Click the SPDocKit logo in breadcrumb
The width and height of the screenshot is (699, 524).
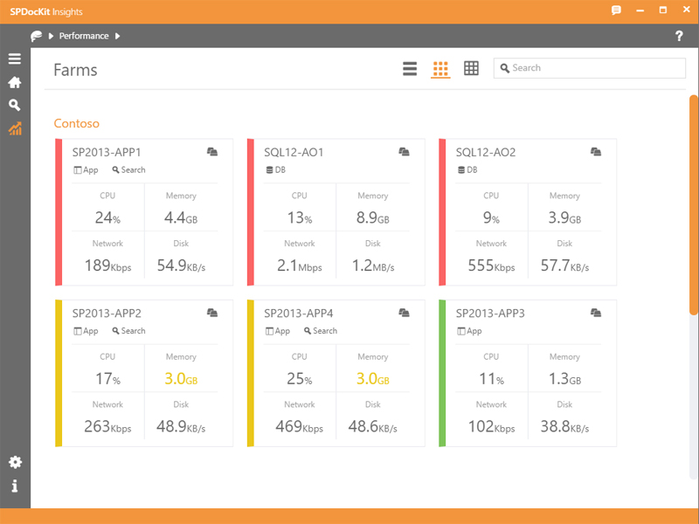(36, 36)
